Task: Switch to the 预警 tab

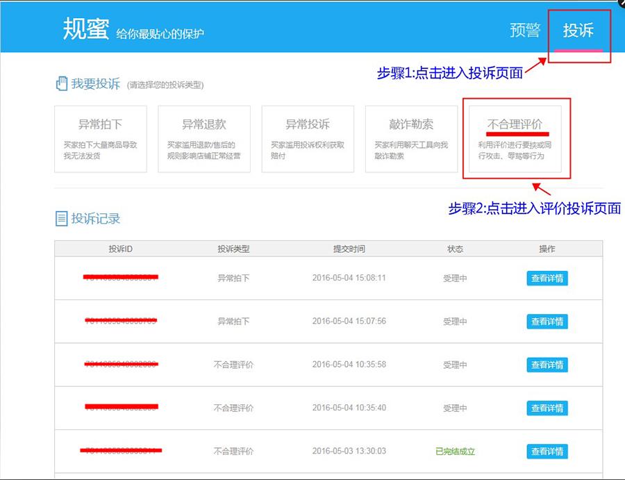Action: click(x=525, y=31)
